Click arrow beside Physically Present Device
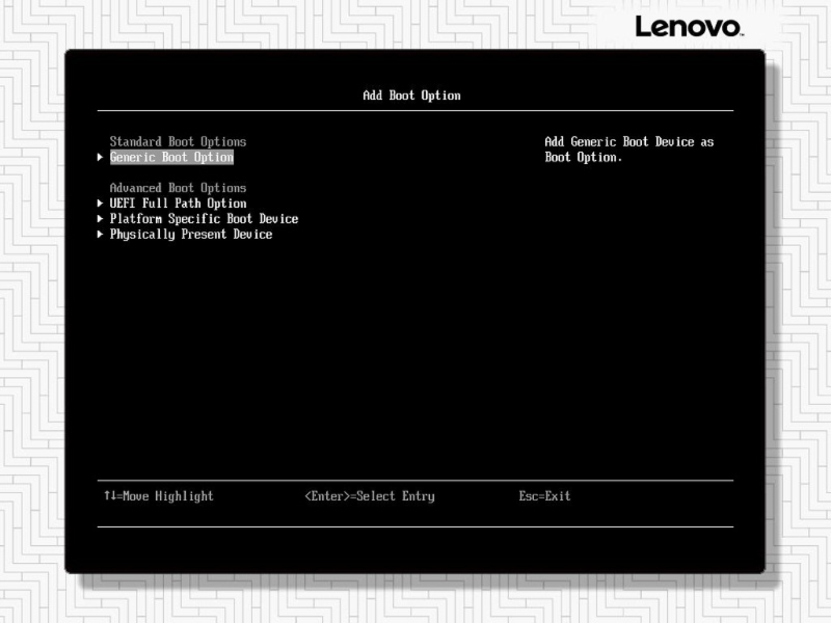The image size is (831, 623). click(100, 234)
